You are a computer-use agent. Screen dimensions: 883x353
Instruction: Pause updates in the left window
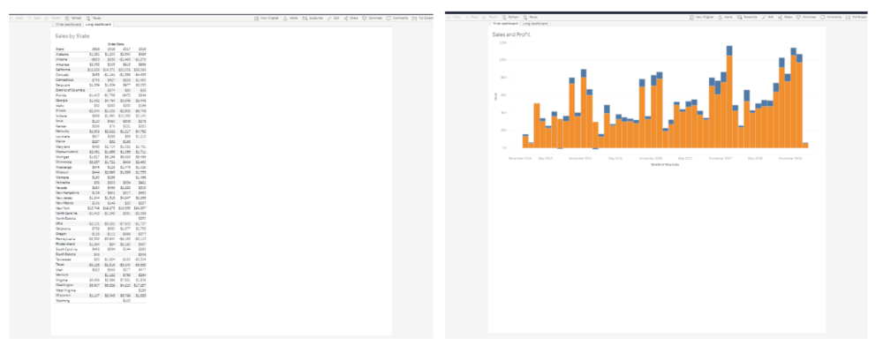94,18
